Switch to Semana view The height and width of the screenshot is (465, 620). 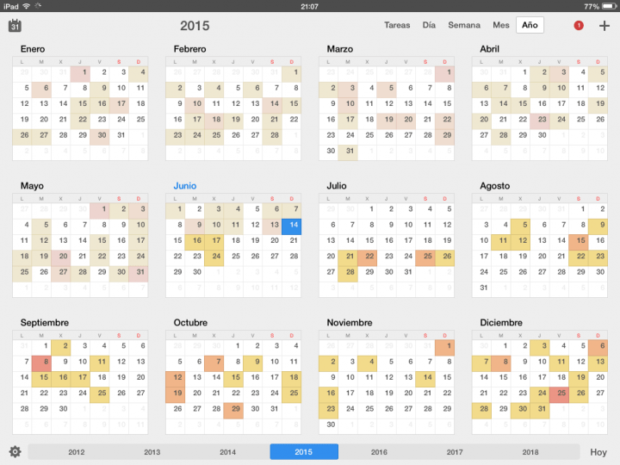tap(464, 25)
